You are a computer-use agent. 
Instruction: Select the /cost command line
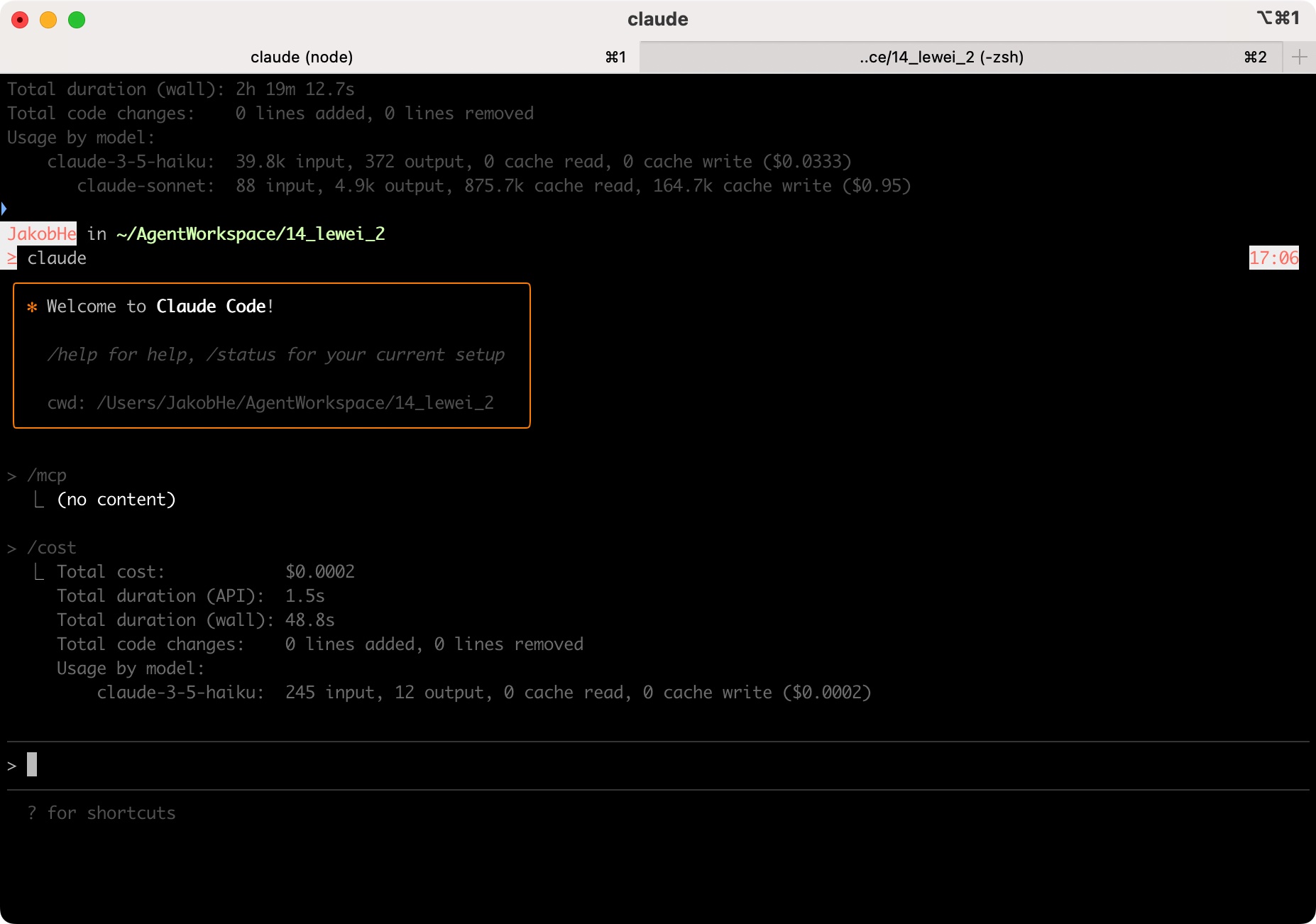pyautogui.click(x=52, y=548)
